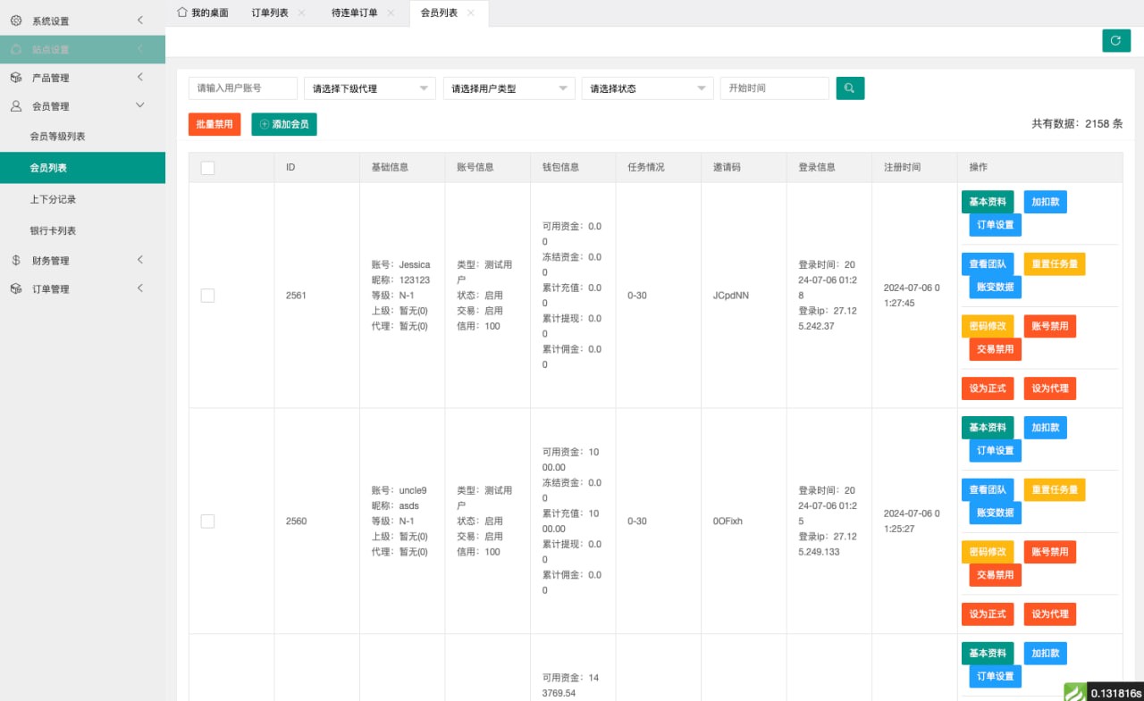Open the 请选择用户类型 dropdown

[x=509, y=88]
